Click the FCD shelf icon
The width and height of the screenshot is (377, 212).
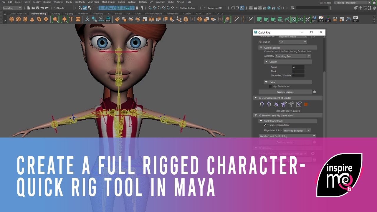click(108, 19)
